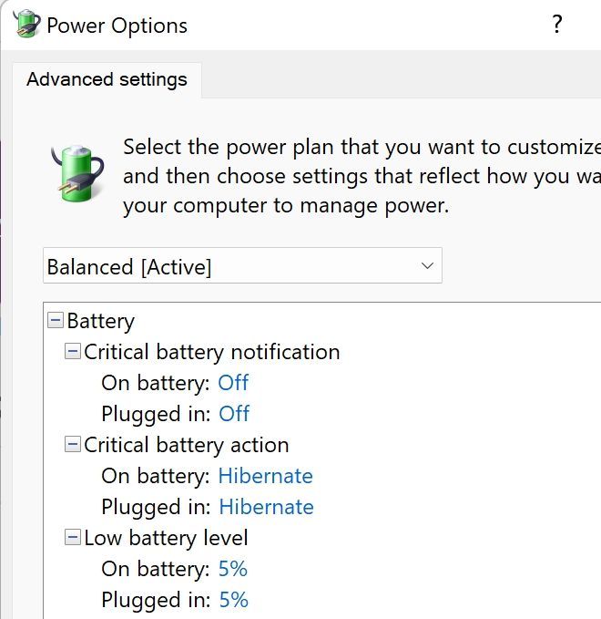Click Off value for notification Plugged in
The height and width of the screenshot is (619, 601).
point(234,414)
